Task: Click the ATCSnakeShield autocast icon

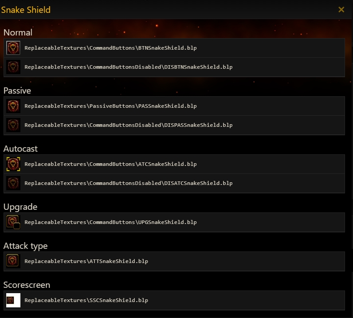Action: point(13,164)
